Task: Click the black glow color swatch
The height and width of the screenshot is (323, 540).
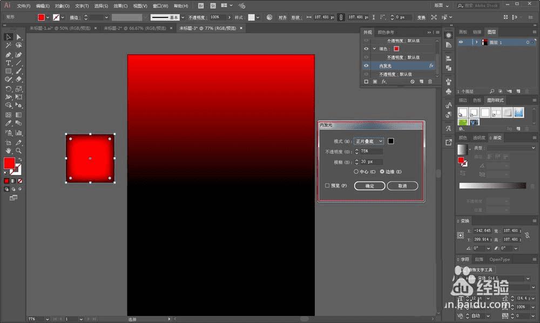Action: click(x=391, y=142)
